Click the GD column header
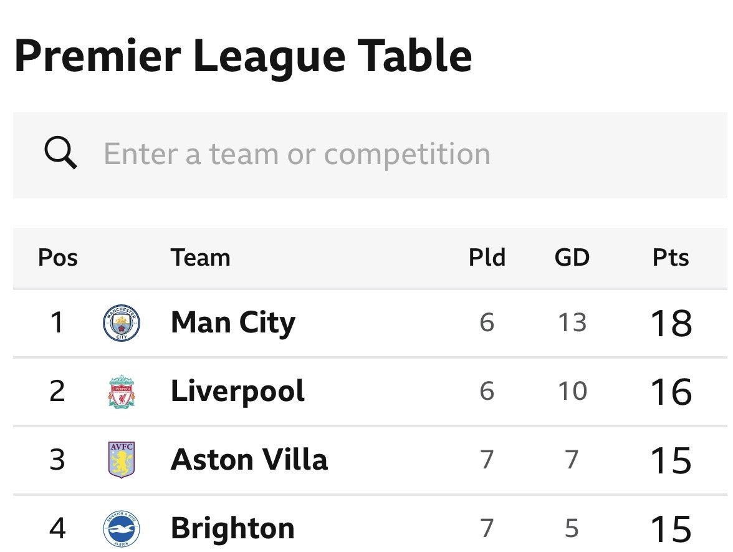The width and height of the screenshot is (733, 552). click(x=572, y=257)
